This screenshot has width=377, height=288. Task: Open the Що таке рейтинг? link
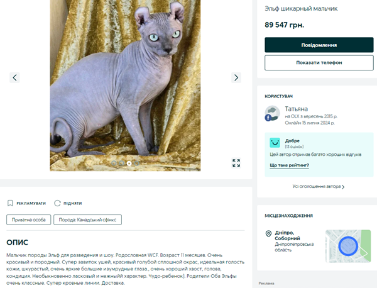(289, 165)
